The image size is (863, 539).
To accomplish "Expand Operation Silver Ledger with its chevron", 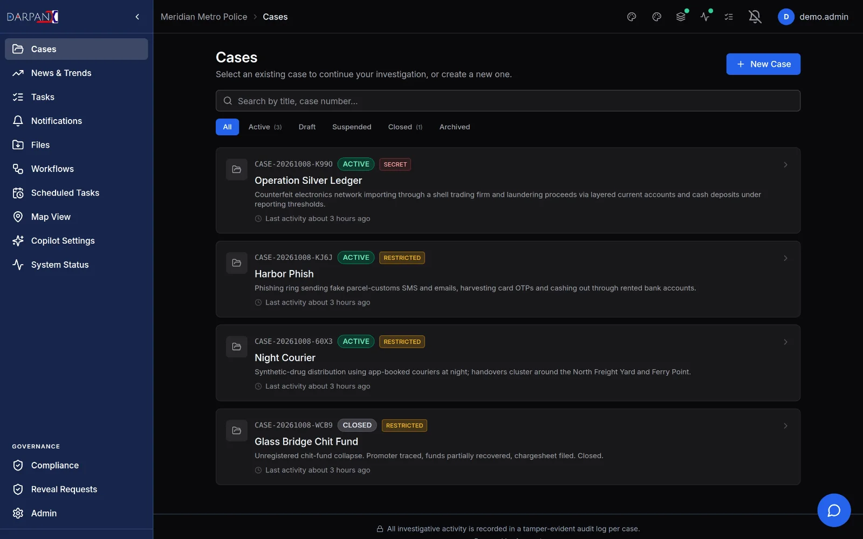I will pos(785,164).
